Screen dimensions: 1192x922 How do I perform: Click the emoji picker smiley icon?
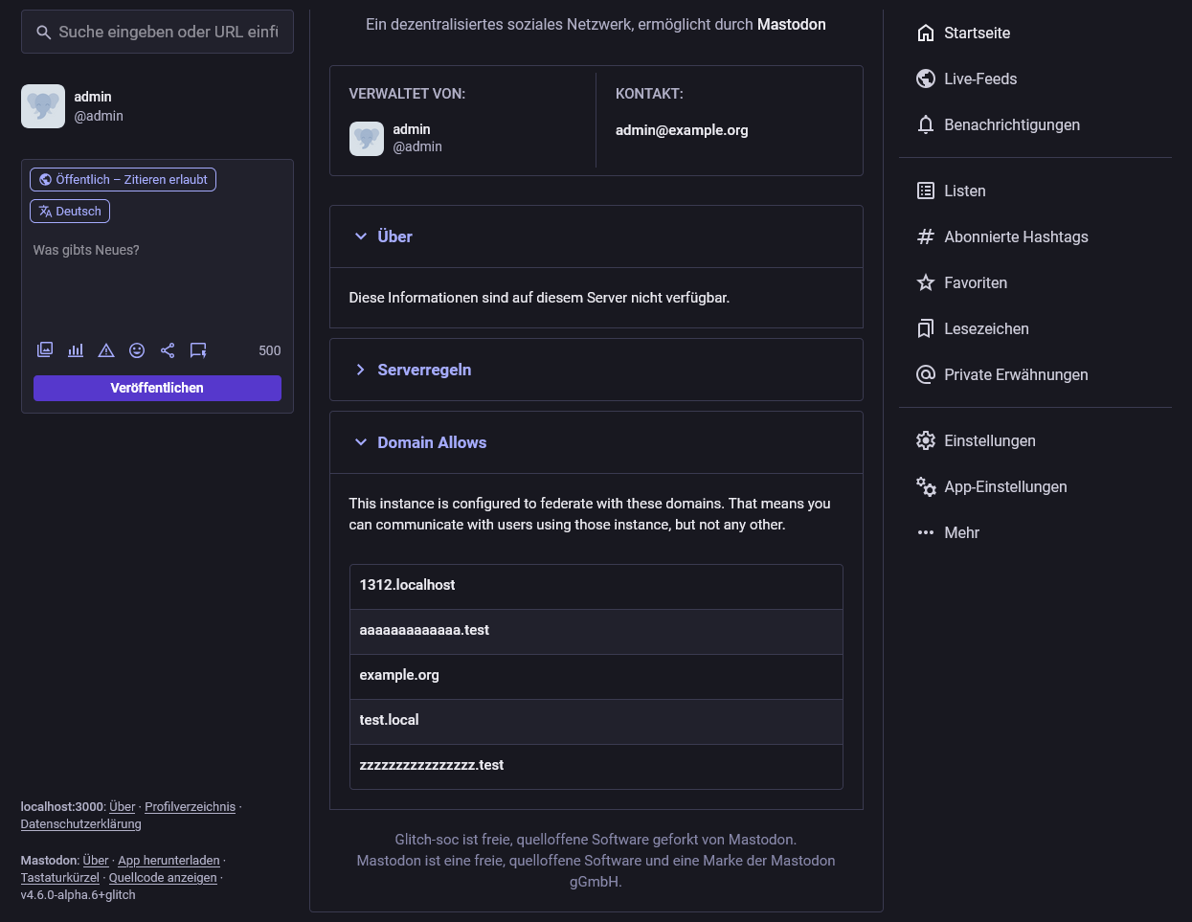[x=137, y=350]
